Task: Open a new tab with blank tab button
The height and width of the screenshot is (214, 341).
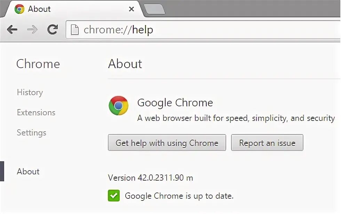Action: [154, 9]
